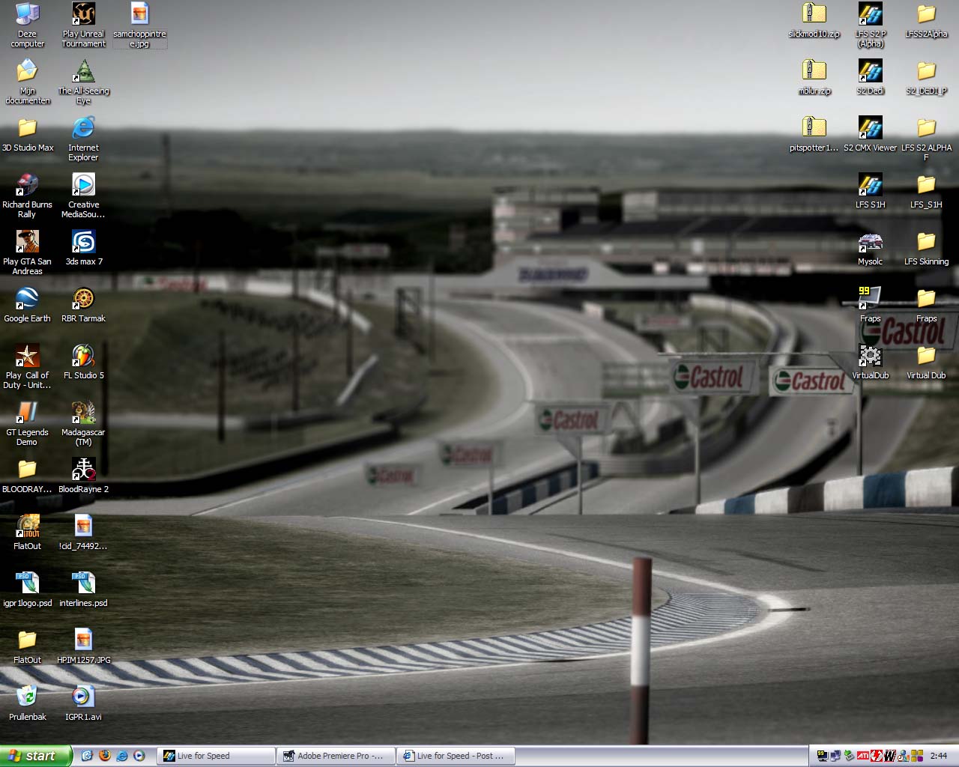Select the 3D Studio Max folder

(27, 134)
